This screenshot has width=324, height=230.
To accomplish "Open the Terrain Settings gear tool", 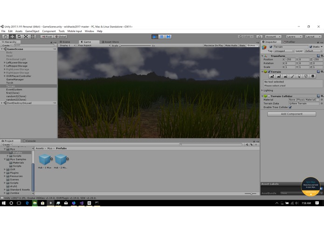I will pos(313,76).
